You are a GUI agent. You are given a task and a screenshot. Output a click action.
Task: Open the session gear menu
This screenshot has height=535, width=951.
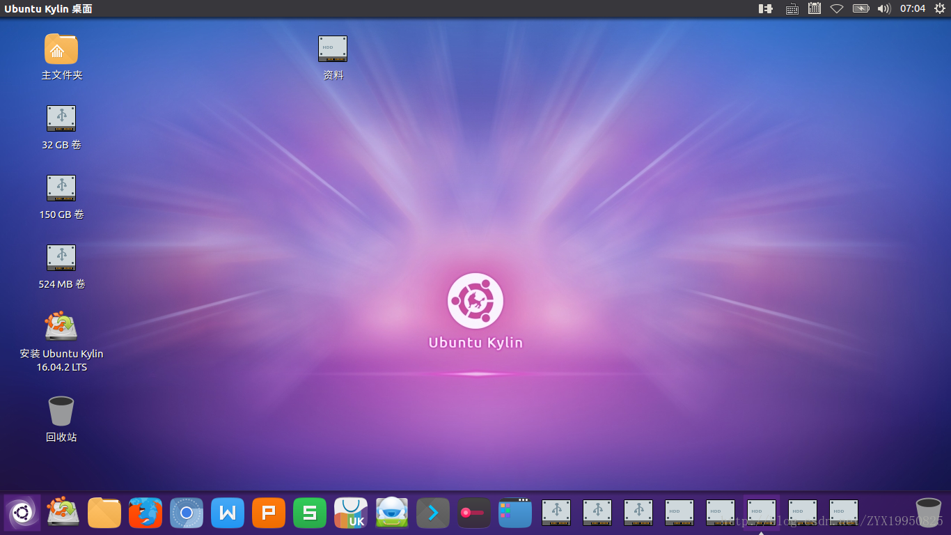point(938,9)
